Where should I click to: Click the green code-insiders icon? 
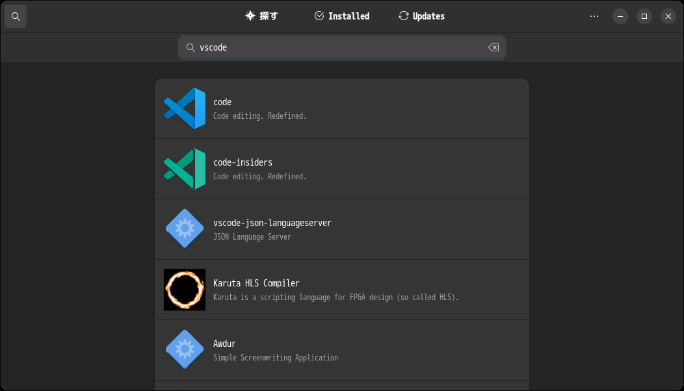pos(185,169)
